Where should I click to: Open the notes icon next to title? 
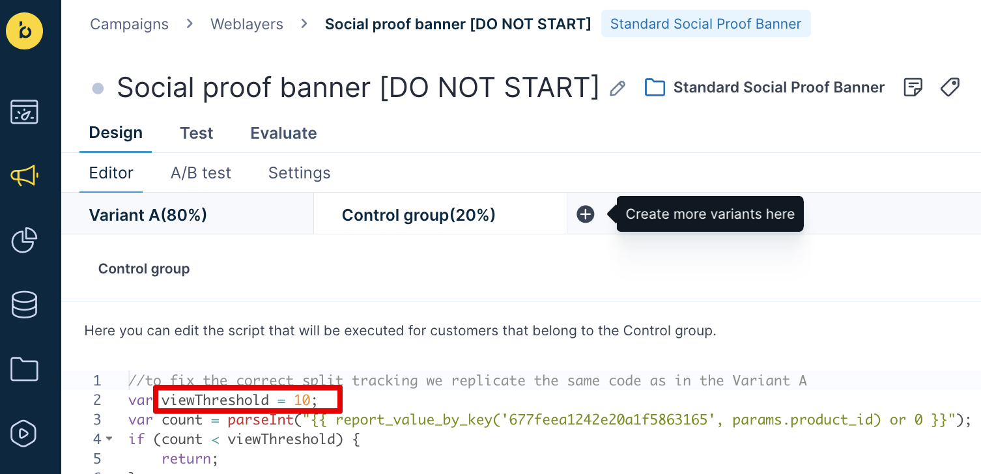point(913,87)
